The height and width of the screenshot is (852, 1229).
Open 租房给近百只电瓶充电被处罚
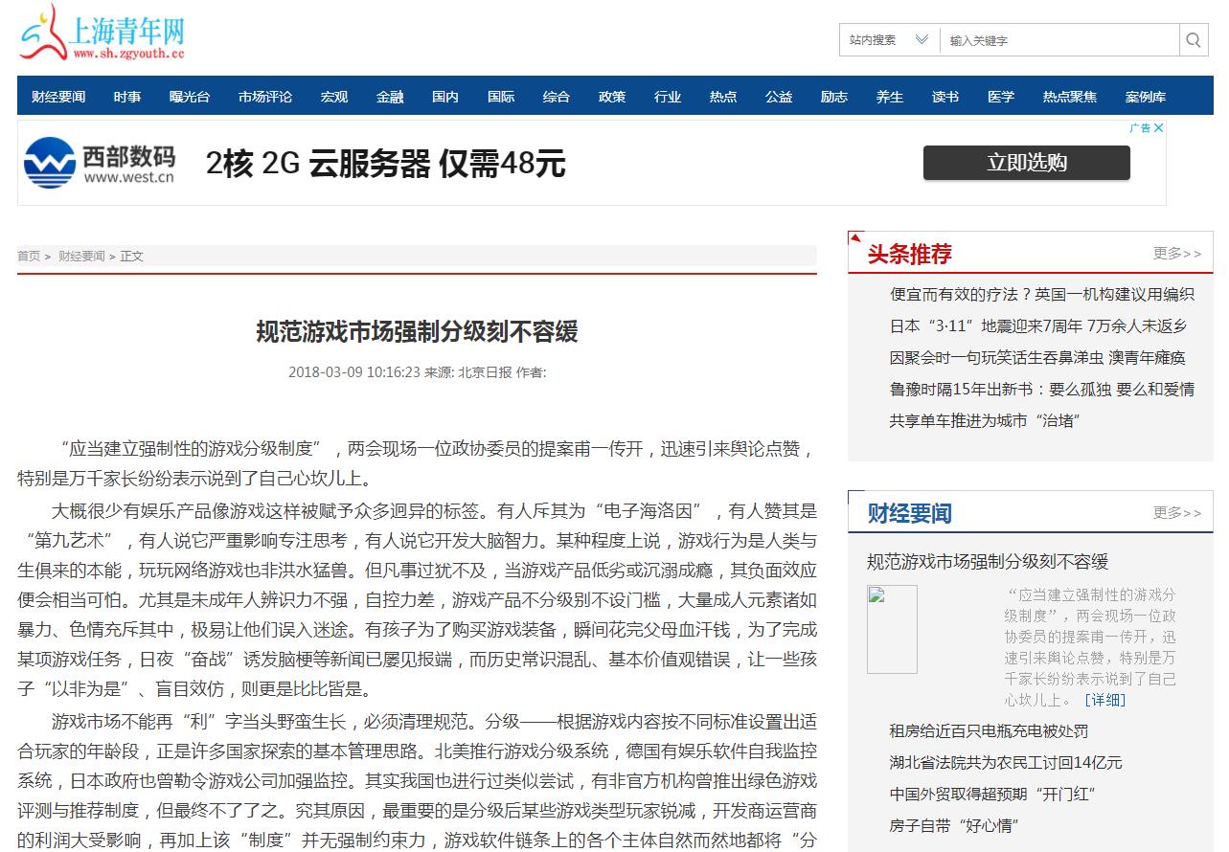coord(989,731)
